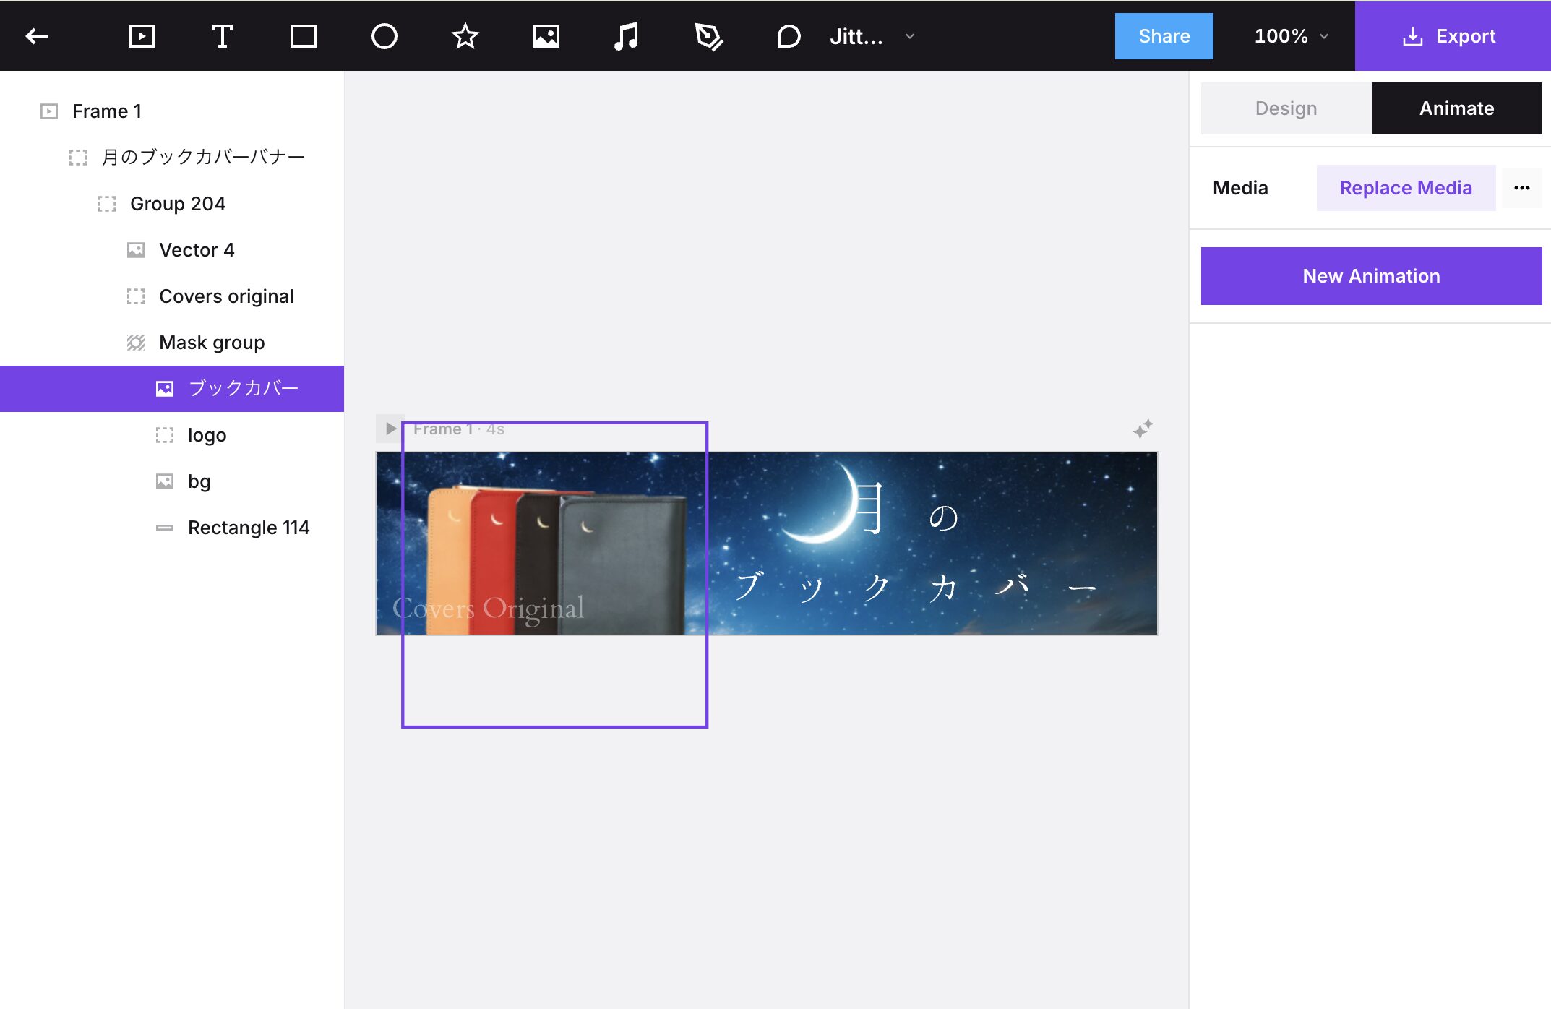The height and width of the screenshot is (1009, 1551).
Task: Select the video frame tool
Action: (141, 36)
